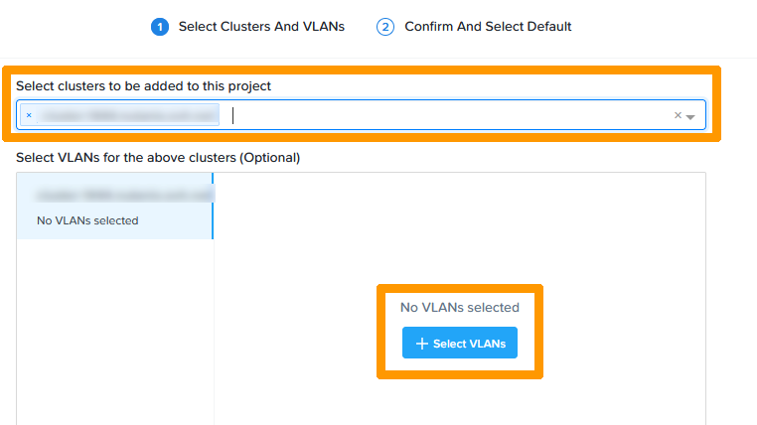757x425 pixels.
Task: Click the blurred cluster name in left panel
Action: 124,196
